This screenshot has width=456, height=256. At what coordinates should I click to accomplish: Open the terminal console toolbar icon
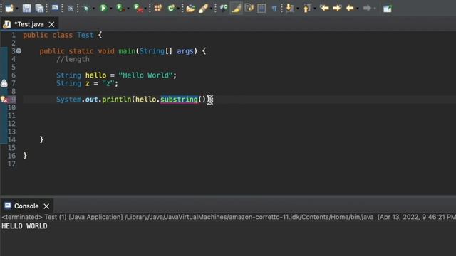pos(55,8)
